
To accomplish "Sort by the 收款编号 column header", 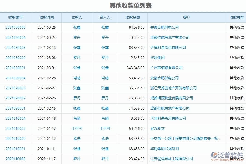I will tap(16, 17).
